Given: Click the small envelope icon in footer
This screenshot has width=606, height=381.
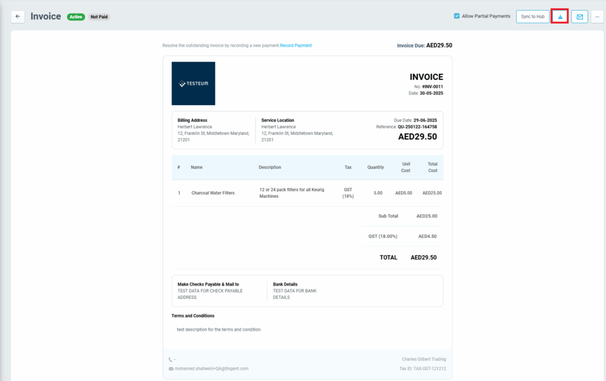Looking at the screenshot, I should (x=171, y=369).
